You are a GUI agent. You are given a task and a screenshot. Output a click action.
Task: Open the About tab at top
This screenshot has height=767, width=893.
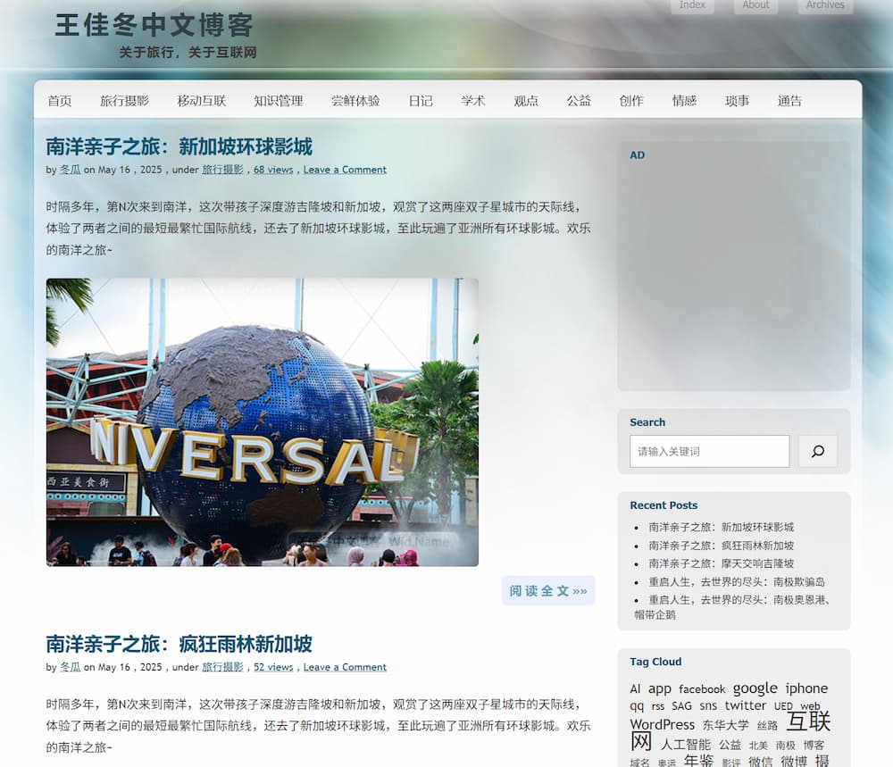click(755, 5)
